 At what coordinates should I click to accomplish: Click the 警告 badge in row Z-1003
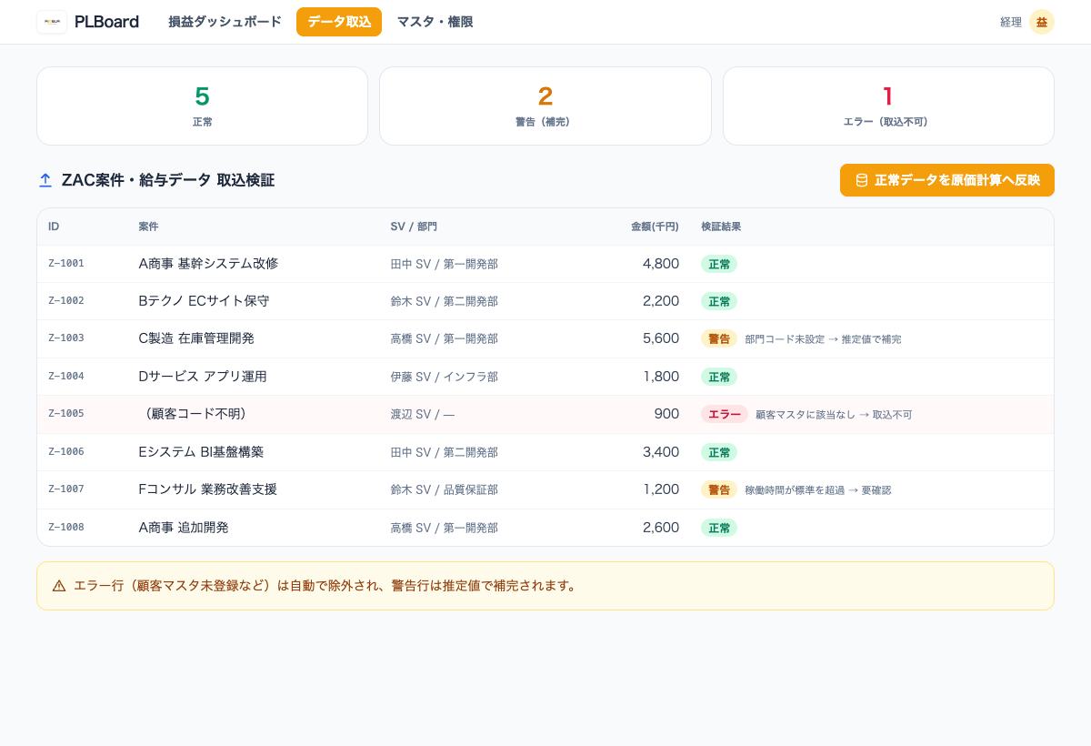pyautogui.click(x=719, y=338)
